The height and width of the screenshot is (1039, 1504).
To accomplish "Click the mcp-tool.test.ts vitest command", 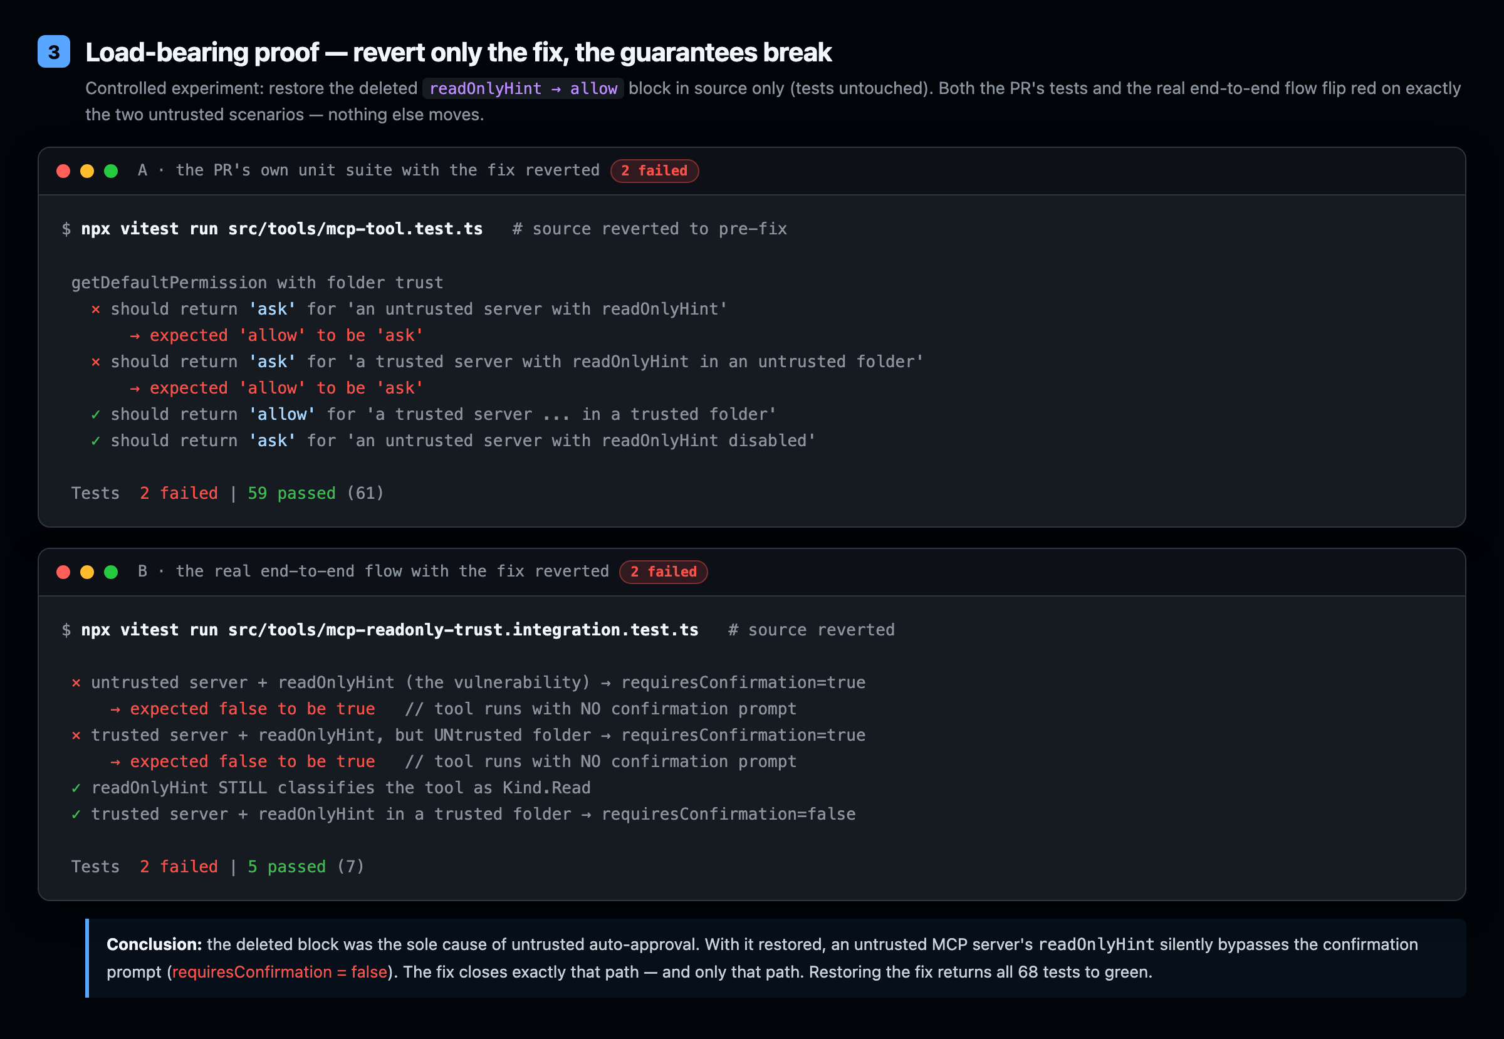I will pyautogui.click(x=282, y=229).
